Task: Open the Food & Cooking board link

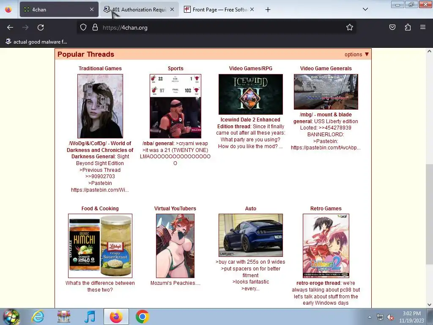Action: (x=100, y=208)
